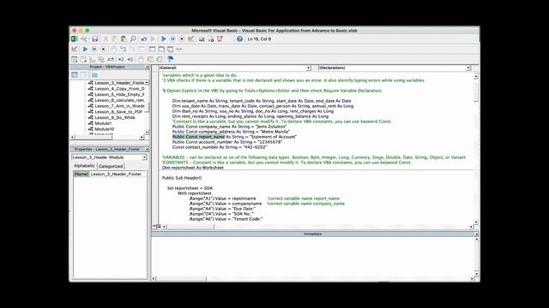The width and height of the screenshot is (549, 308).
Task: Click the Step Into icon
Action: pos(123,49)
